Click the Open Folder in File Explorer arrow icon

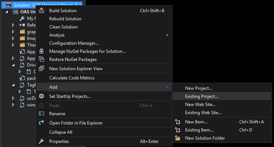coord(41,123)
